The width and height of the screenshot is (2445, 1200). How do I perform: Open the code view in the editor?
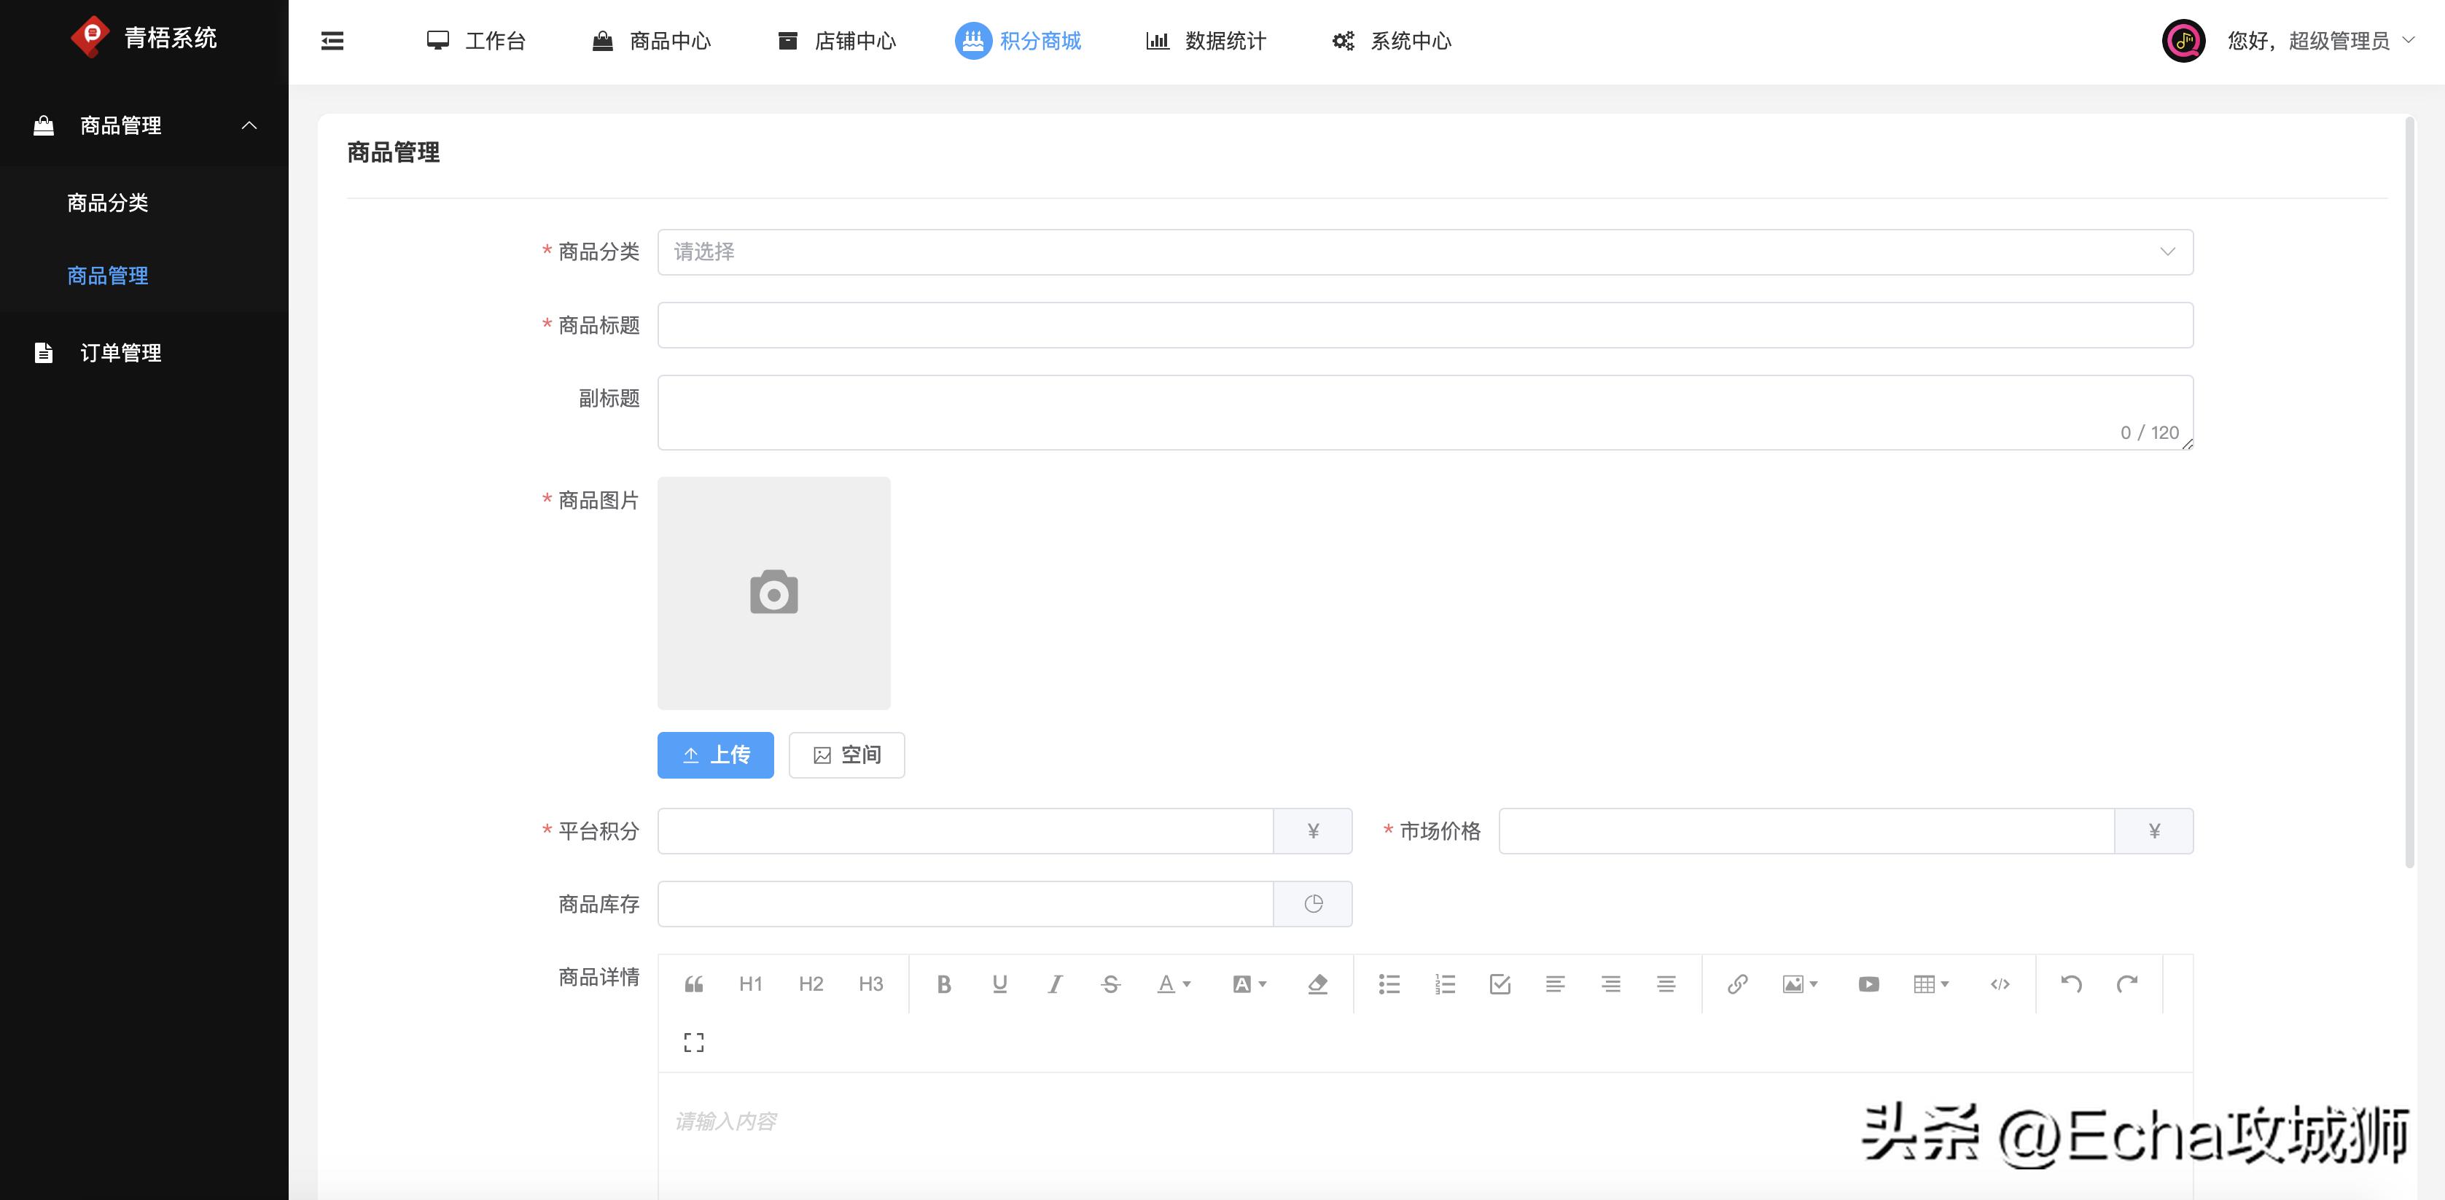click(2001, 983)
